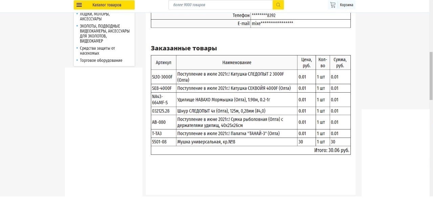433x217 pixels.
Task: Click the "Шнур СЛЕДОПЫТ 4x" product name
Action: [x=221, y=111]
